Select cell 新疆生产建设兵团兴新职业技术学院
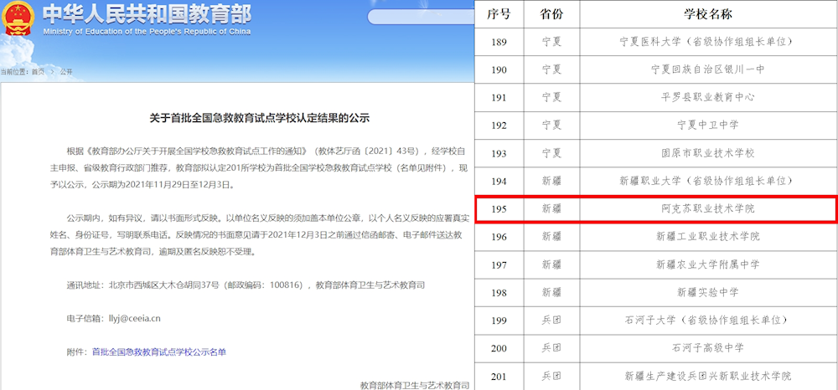This screenshot has height=390, width=838. [x=707, y=376]
